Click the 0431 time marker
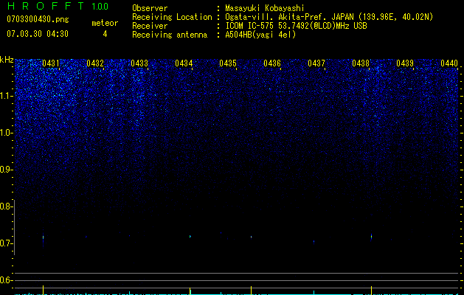This screenshot has height=295, width=464. click(x=51, y=63)
